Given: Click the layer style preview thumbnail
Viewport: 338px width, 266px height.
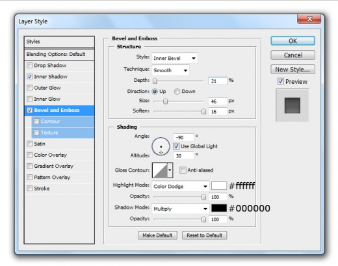Looking at the screenshot, I should pos(292,105).
